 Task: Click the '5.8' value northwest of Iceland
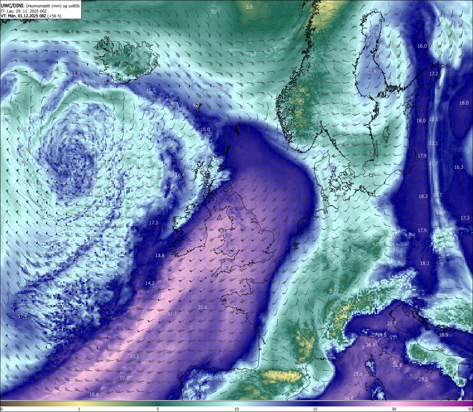click(x=72, y=32)
